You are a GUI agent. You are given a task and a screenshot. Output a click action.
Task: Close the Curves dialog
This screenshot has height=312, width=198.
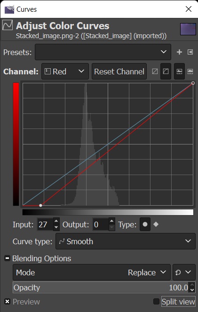pyautogui.click(x=189, y=9)
